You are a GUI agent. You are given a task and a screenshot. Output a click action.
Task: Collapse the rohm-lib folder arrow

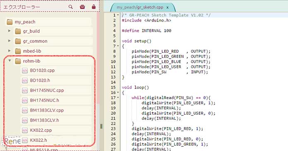10,61
